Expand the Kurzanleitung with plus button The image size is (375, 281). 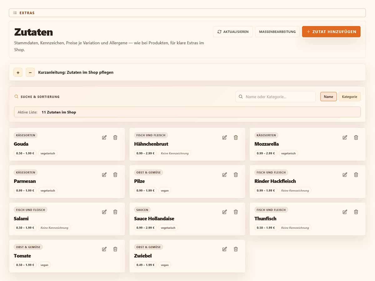pos(18,72)
